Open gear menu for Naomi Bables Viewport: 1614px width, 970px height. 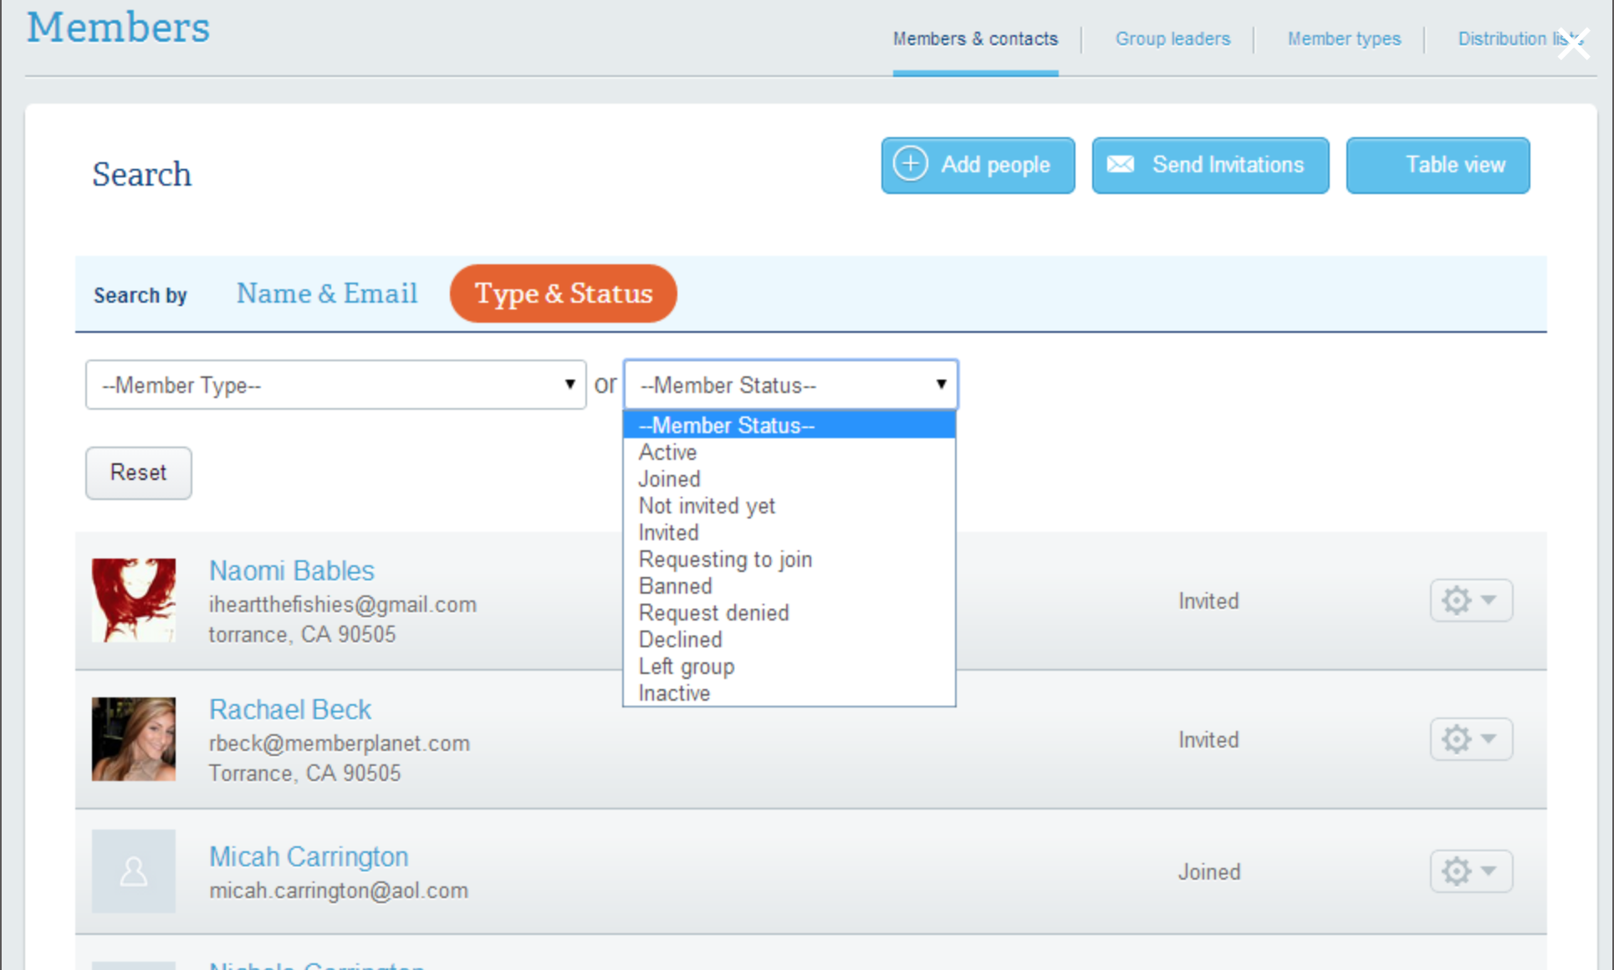tap(1470, 600)
